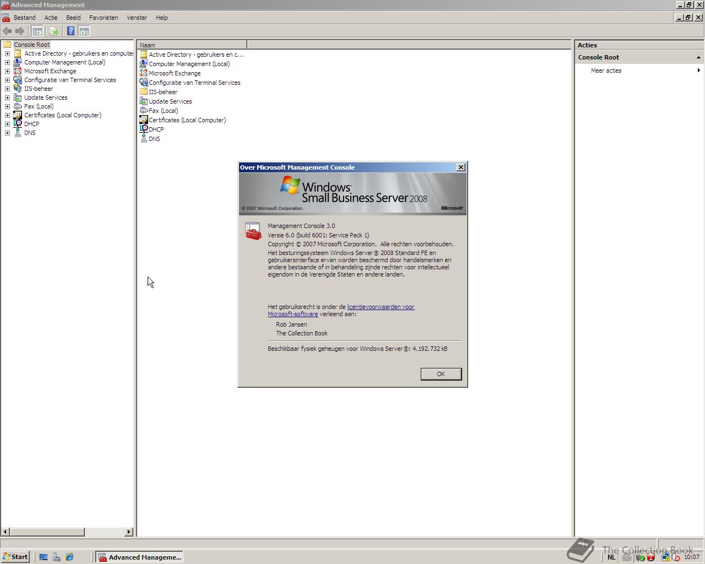Select the Active Directory icon in the console tree
Screen dimensions: 705x564
[x=18, y=53]
